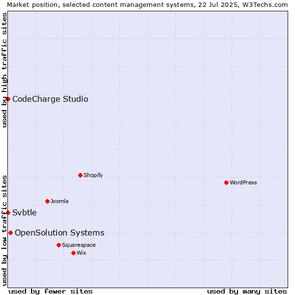Image resolution: width=295 pixels, height=295 pixels.
Task: Click the CodeCharge Studio red data point
Action: (x=8, y=99)
